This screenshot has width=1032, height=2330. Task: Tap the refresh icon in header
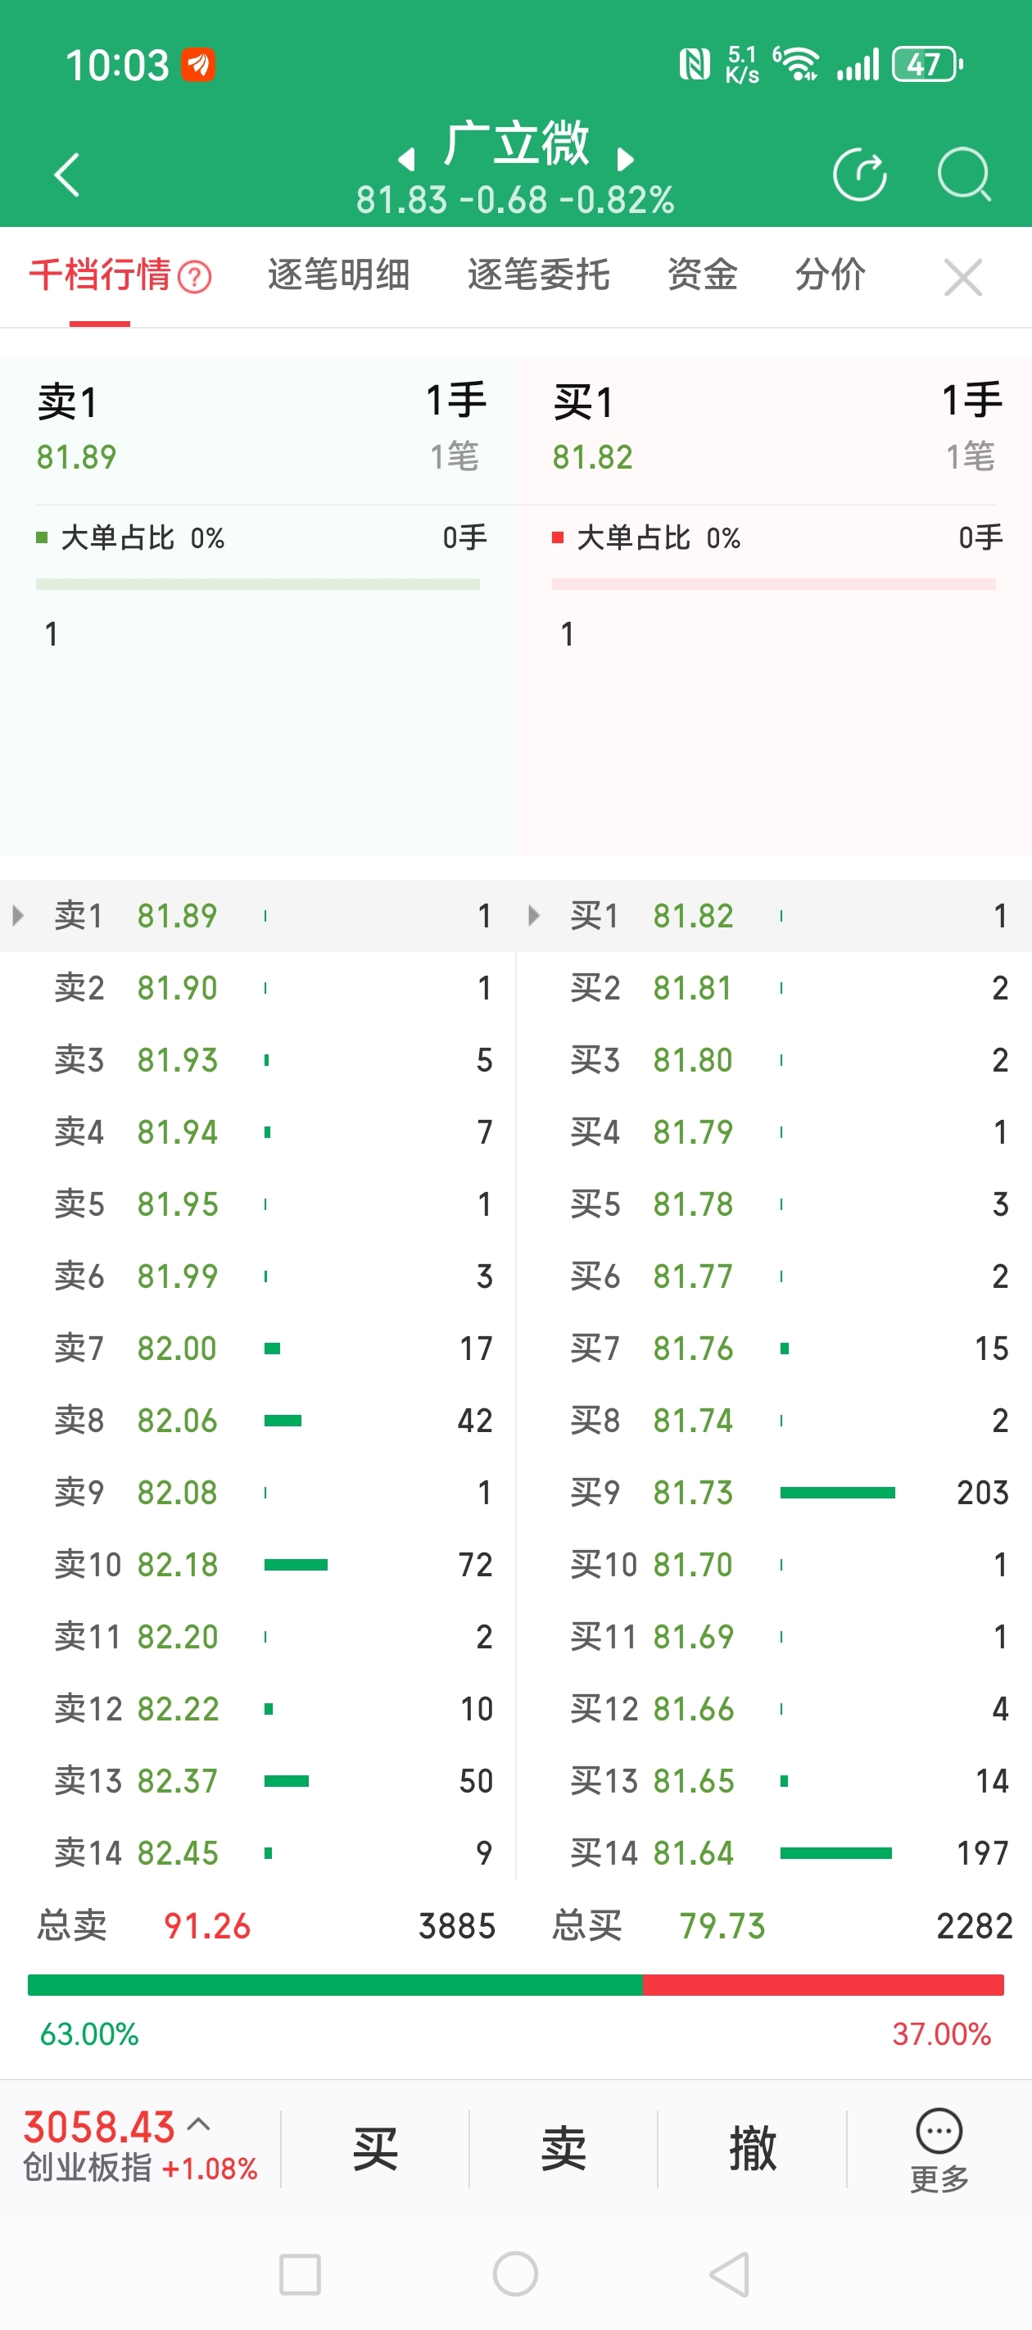coord(859,174)
